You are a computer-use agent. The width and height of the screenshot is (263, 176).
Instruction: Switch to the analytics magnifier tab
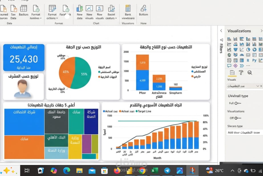[250, 73]
